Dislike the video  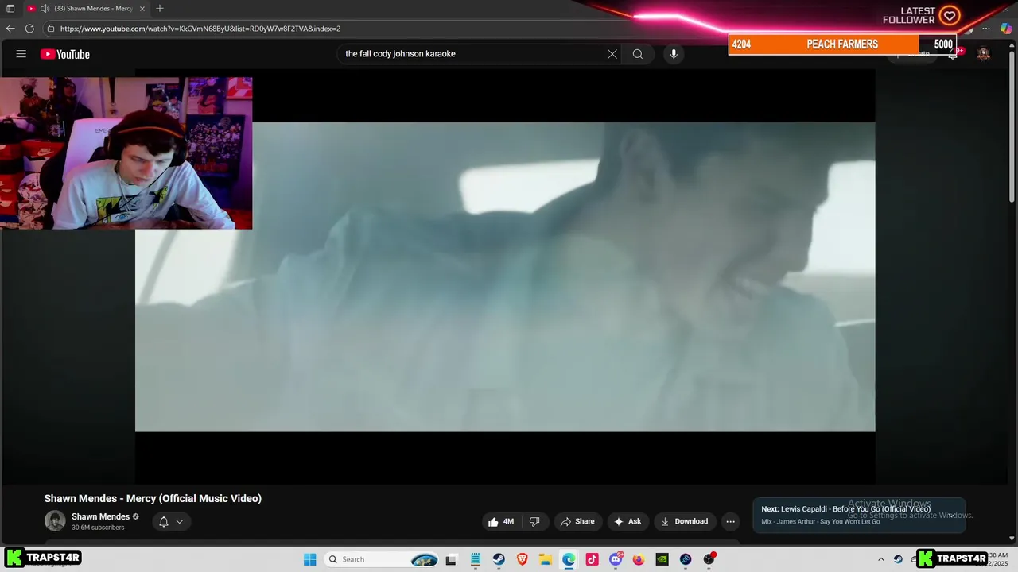(x=534, y=522)
